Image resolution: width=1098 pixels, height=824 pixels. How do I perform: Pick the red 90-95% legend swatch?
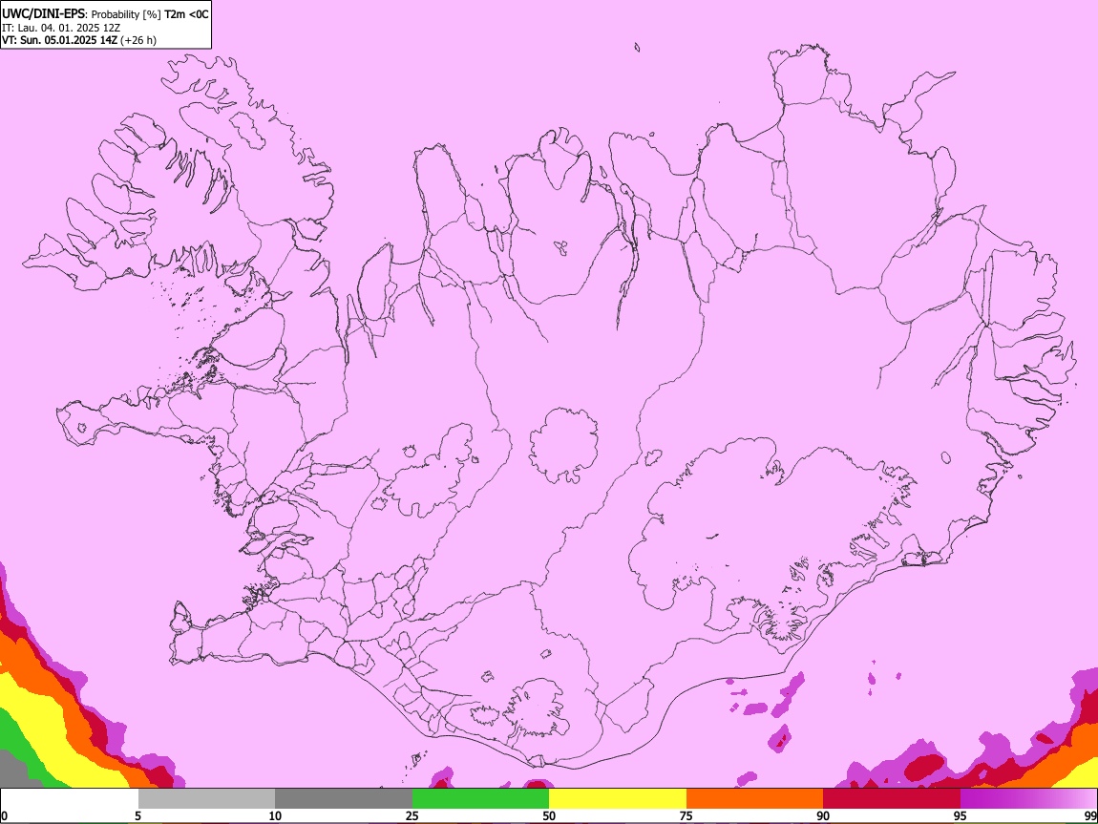tap(892, 799)
